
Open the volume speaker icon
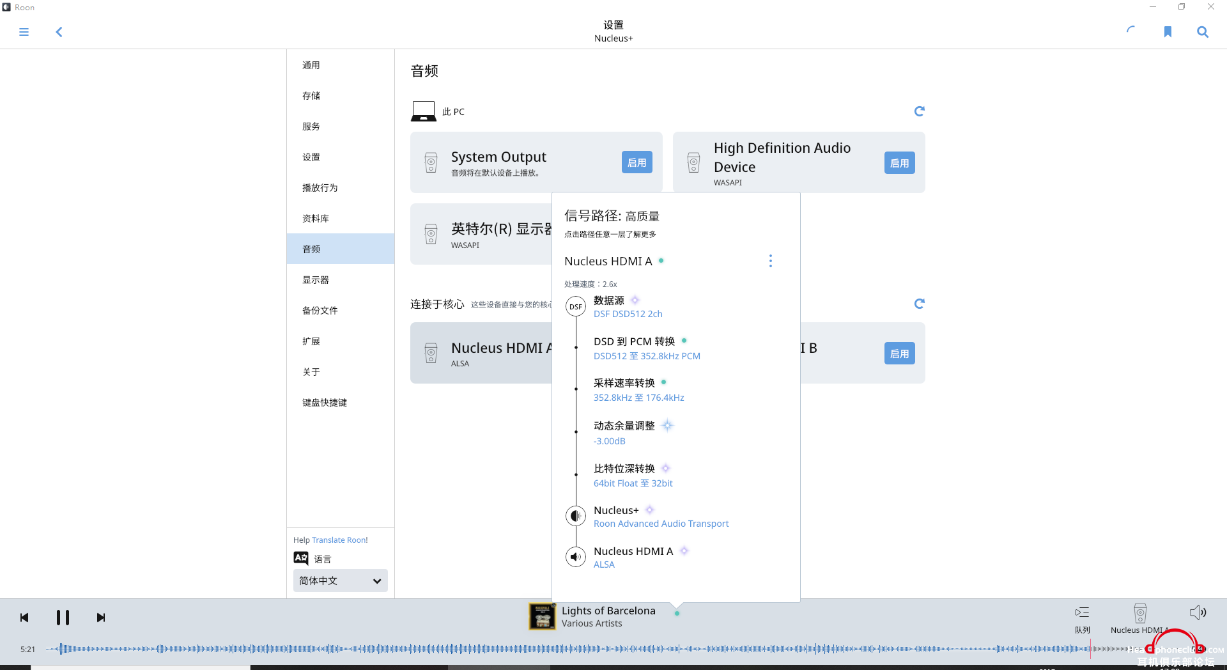(x=1198, y=613)
